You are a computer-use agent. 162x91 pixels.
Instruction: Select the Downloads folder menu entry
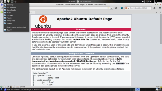(16, 10)
